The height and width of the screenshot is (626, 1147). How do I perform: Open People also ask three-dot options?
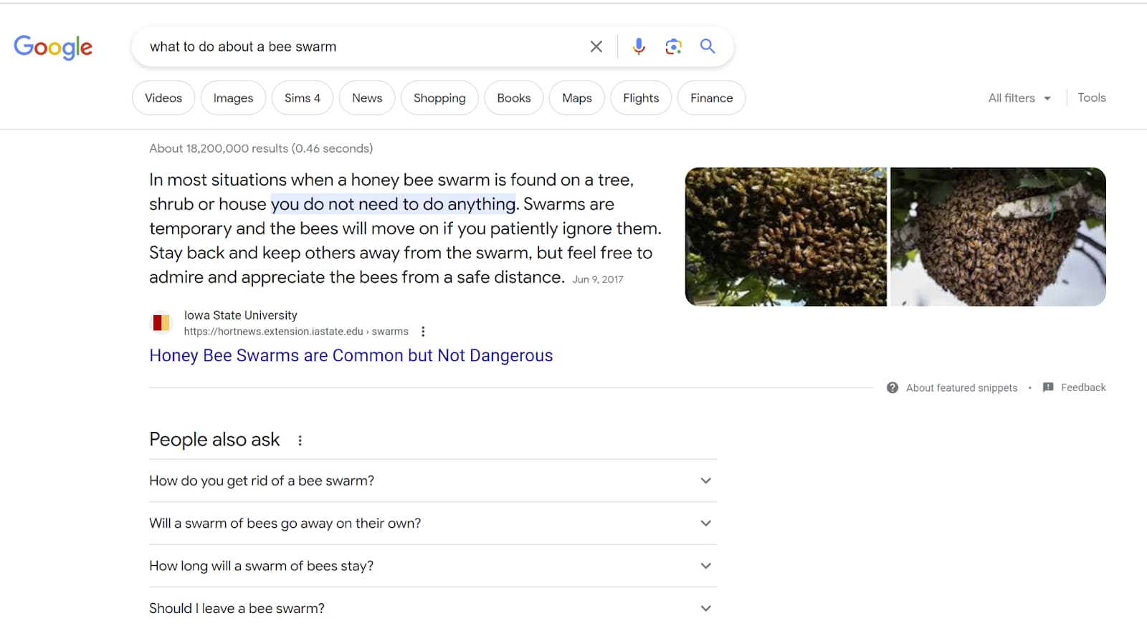tap(300, 440)
